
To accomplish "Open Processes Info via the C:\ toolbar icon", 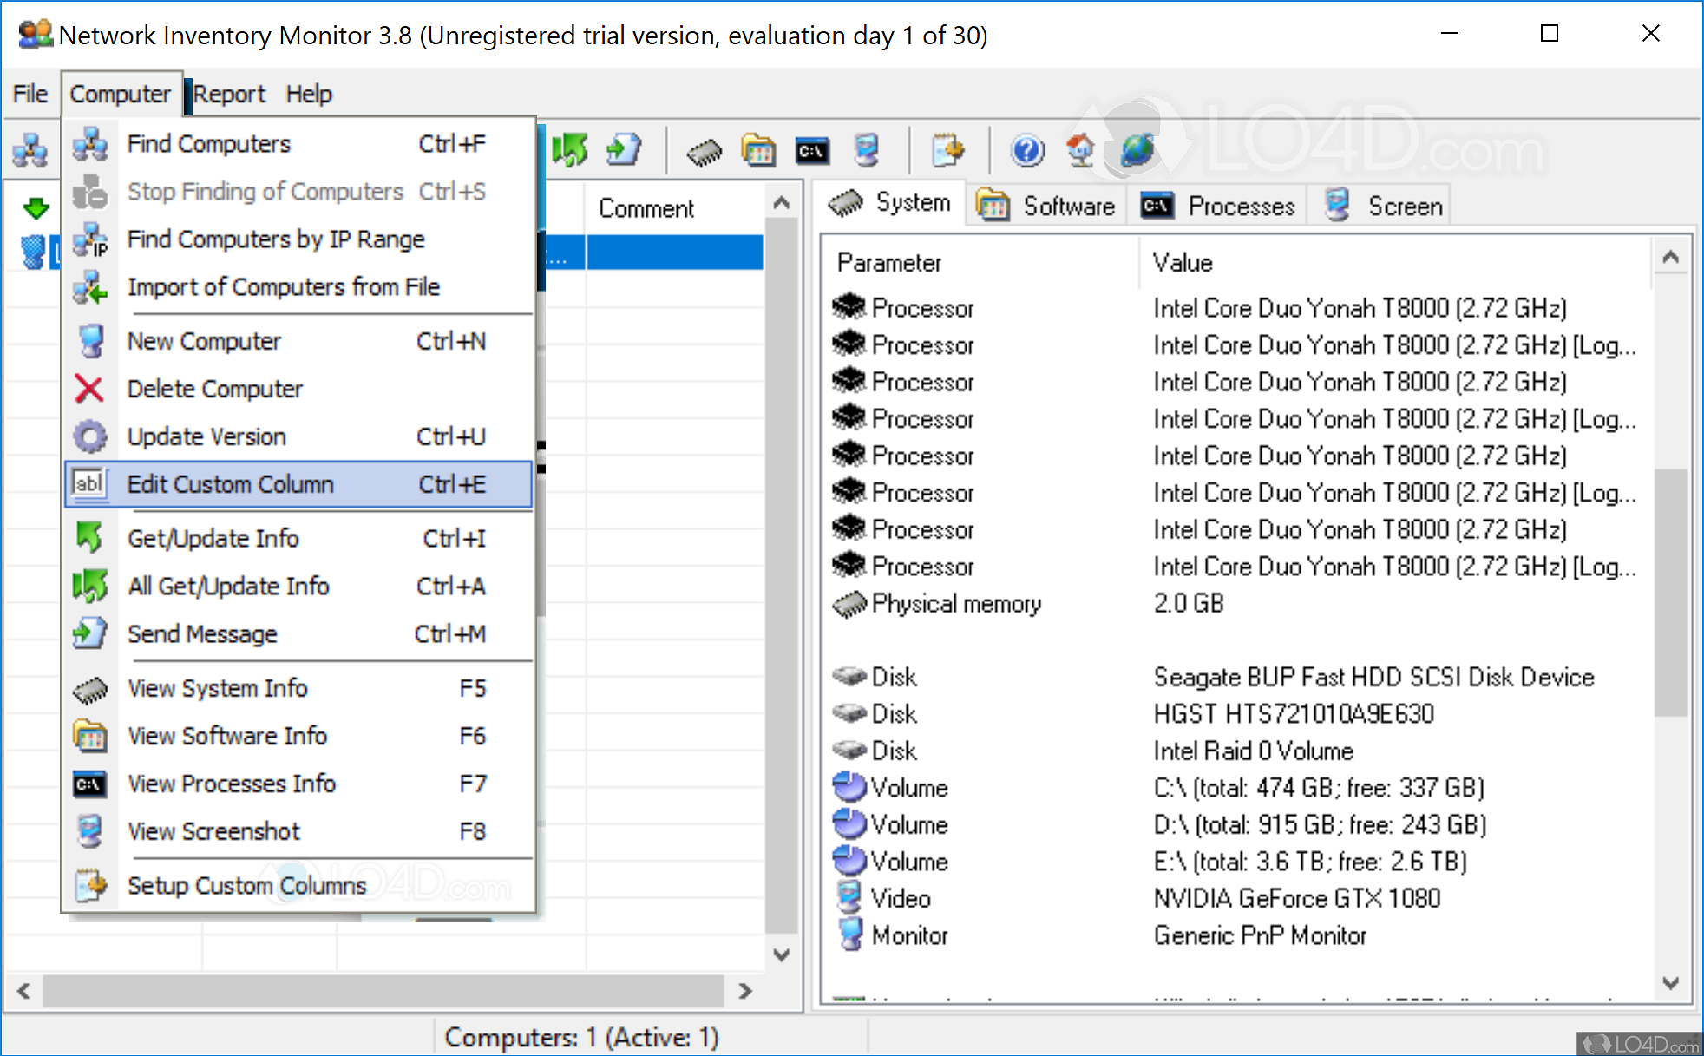I will tap(810, 149).
